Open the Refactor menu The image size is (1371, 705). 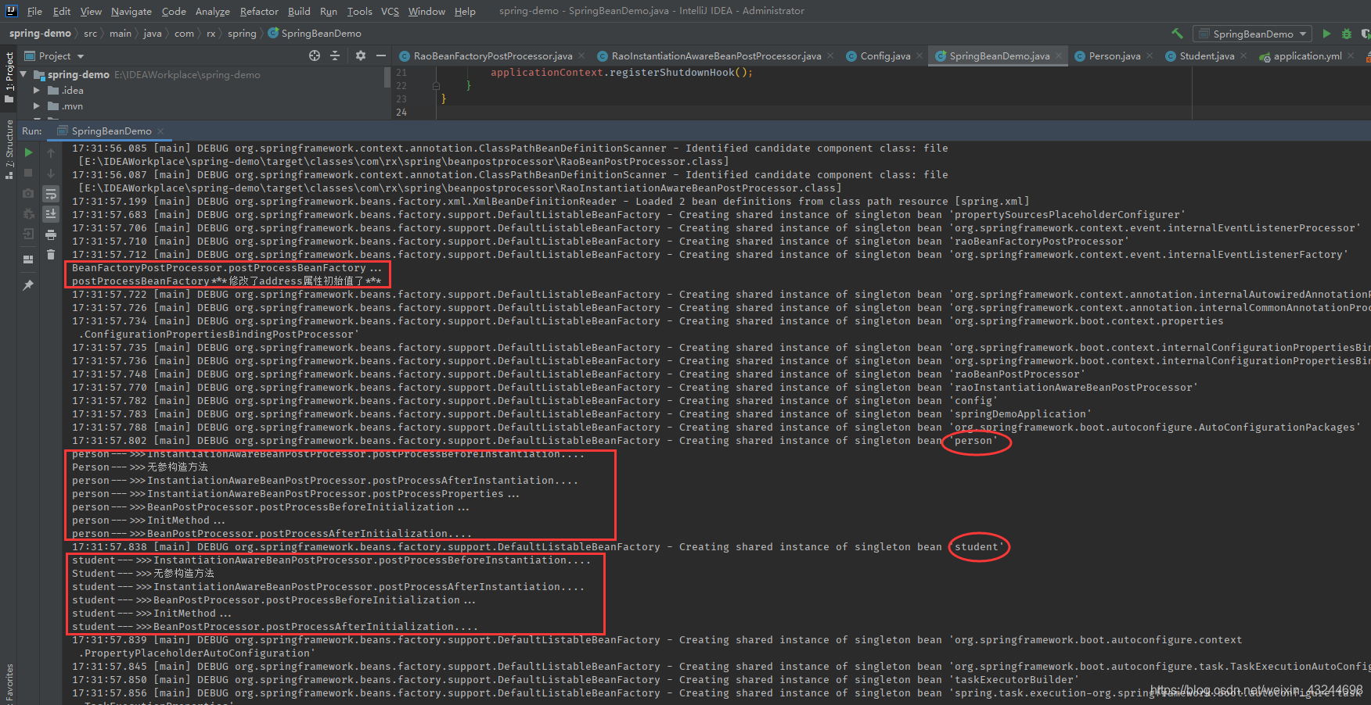(x=259, y=11)
